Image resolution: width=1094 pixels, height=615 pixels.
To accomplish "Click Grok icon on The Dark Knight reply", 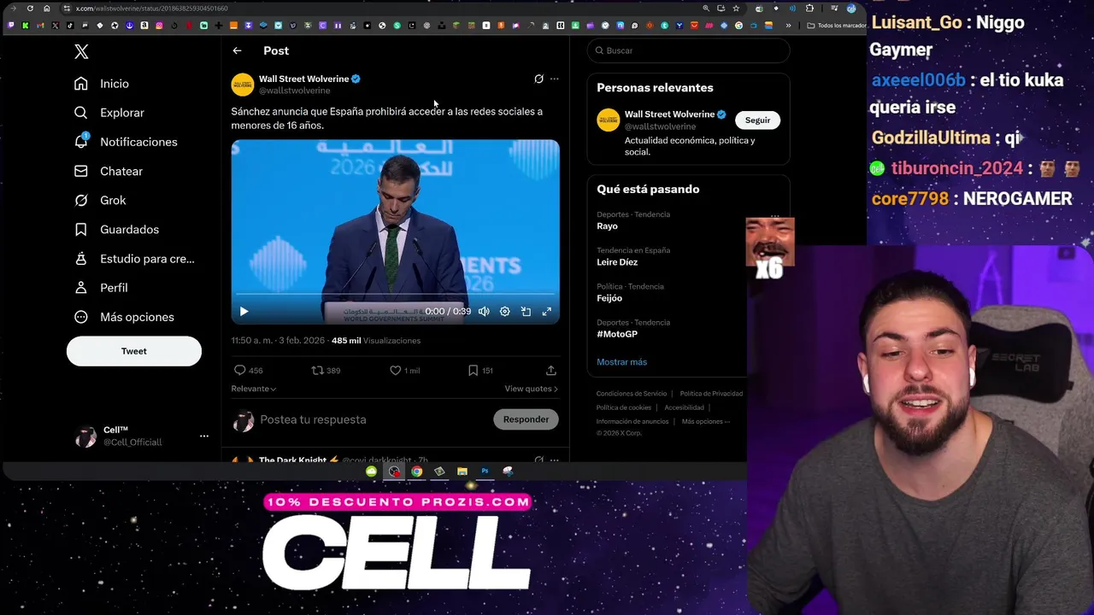I will [538, 460].
